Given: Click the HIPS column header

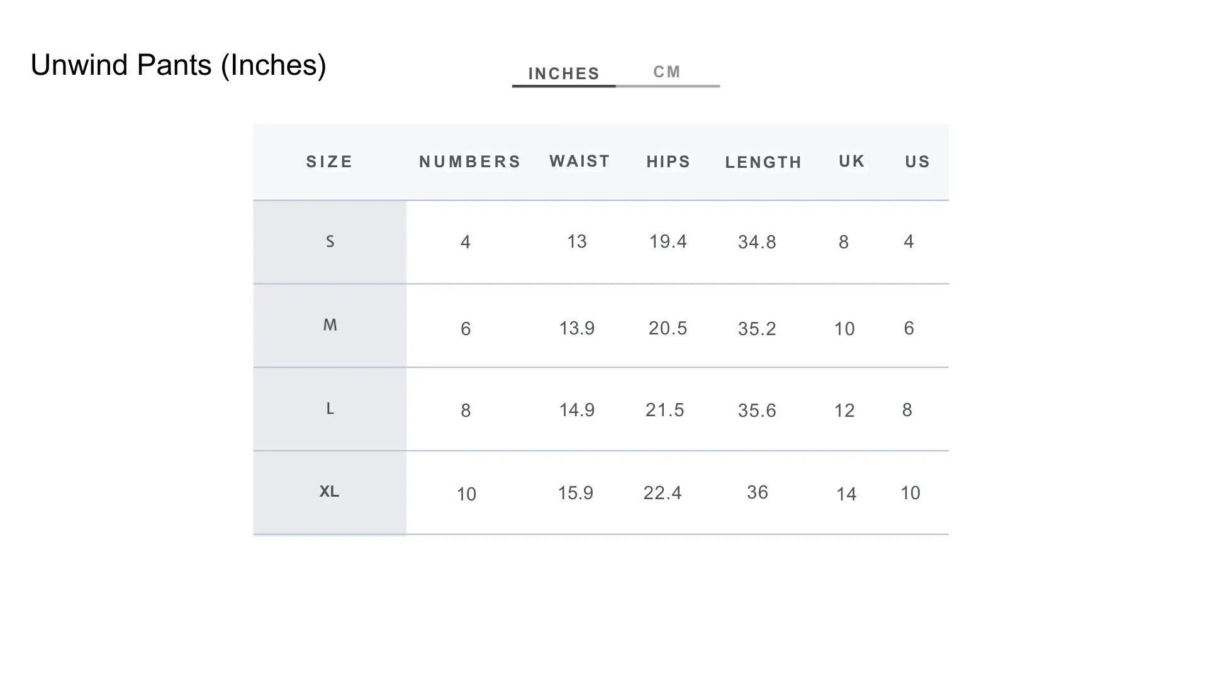Looking at the screenshot, I should pyautogui.click(x=669, y=162).
